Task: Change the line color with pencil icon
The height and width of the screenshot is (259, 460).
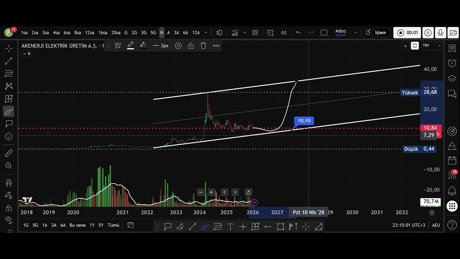Action: coord(130,46)
